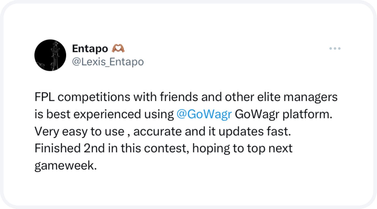
Task: Click the word "accurate" in the tweet
Action: [159, 132]
